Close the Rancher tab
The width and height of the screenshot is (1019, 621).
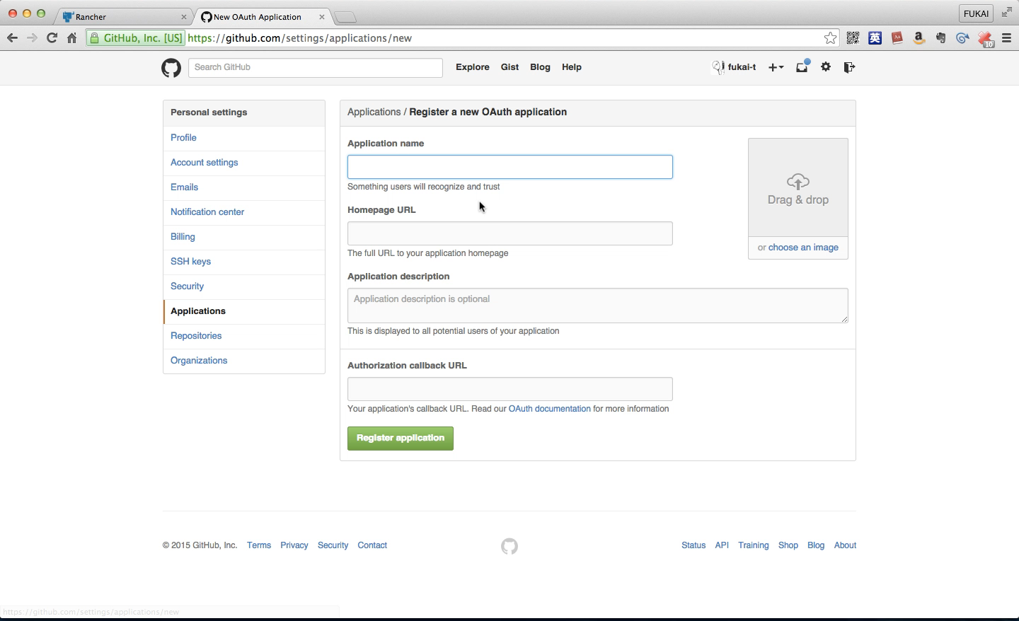[184, 16]
